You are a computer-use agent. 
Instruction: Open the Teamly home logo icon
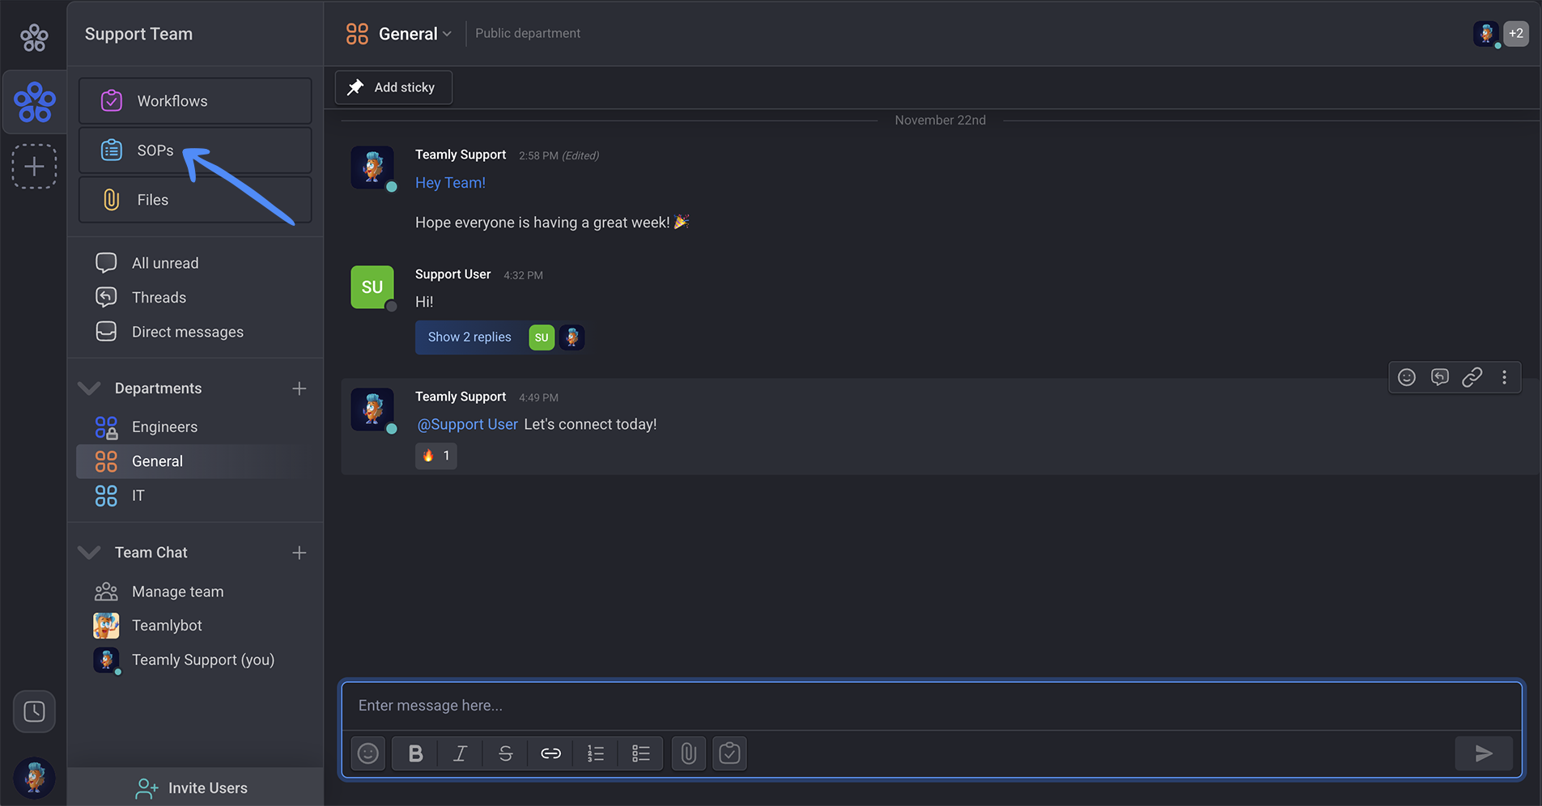[34, 36]
